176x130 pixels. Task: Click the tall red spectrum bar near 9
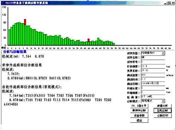[x=25, y=22]
